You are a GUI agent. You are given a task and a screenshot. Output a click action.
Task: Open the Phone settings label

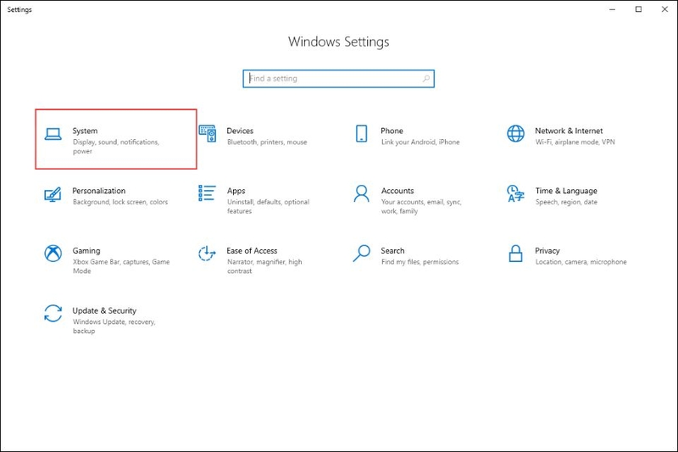[392, 131]
